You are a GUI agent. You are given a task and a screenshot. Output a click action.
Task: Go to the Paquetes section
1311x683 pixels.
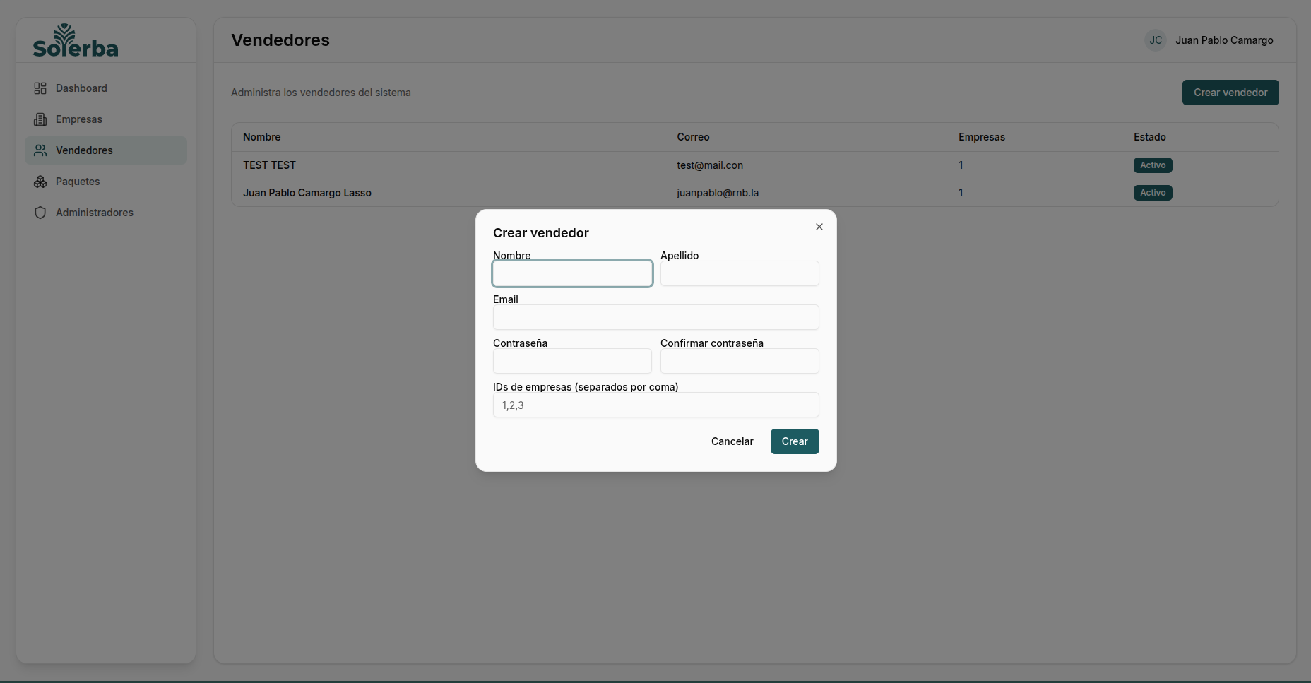click(x=78, y=182)
